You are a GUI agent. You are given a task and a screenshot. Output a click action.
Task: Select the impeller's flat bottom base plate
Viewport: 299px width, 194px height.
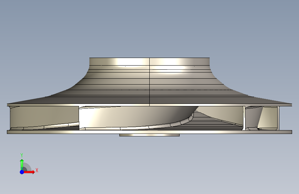coord(150,132)
